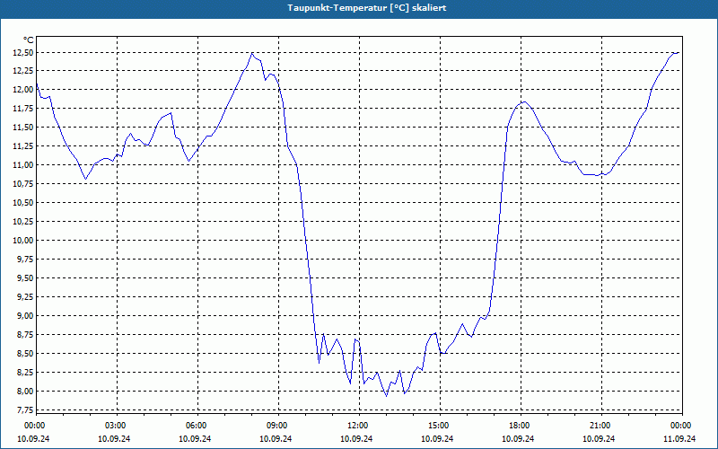
Task: Click the 7,75 y-axis label
Action: [24, 409]
